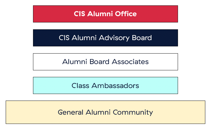Click the word "Board" in the white box
Image resolution: width=211 pixels, height=129 pixels.
[x=99, y=62]
